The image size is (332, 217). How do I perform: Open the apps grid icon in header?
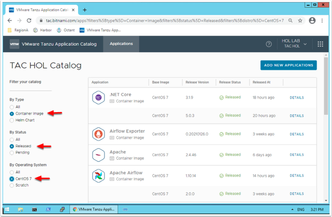pyautogui.click(x=320, y=44)
